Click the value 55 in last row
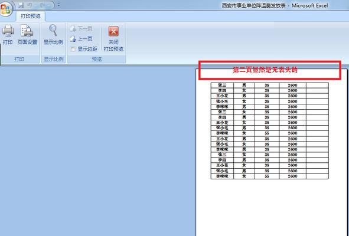 tap(267, 176)
